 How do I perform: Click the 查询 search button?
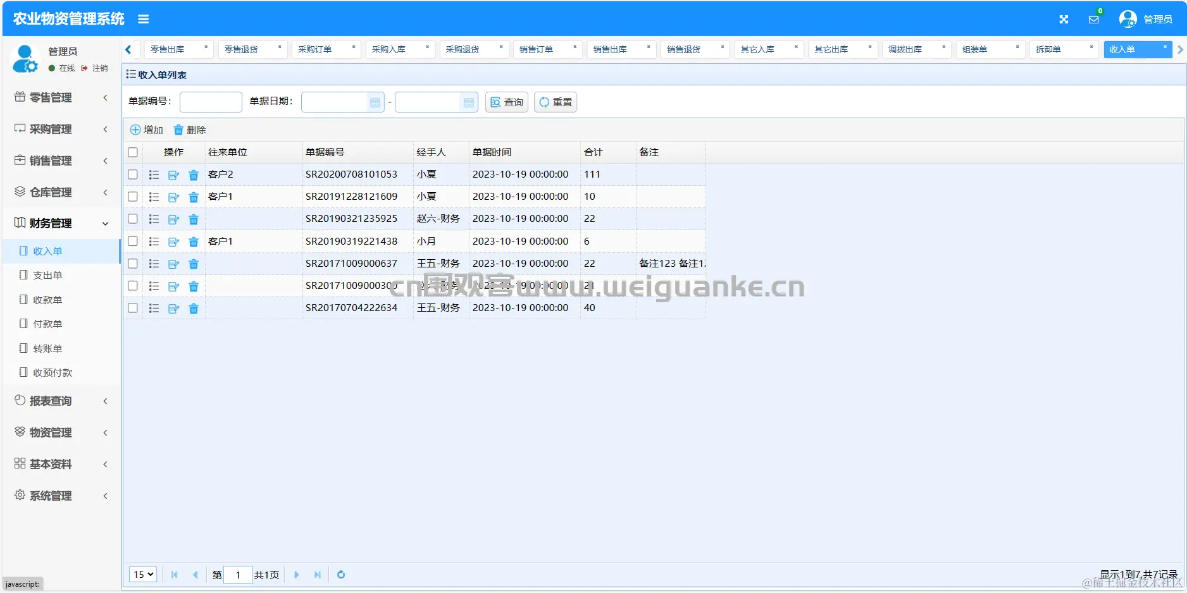coord(507,102)
